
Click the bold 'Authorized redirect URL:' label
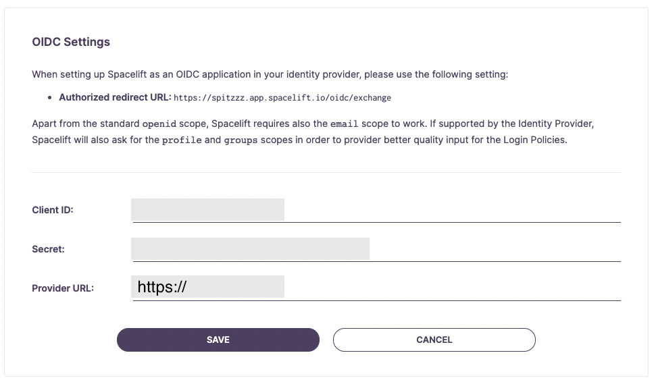click(x=115, y=97)
